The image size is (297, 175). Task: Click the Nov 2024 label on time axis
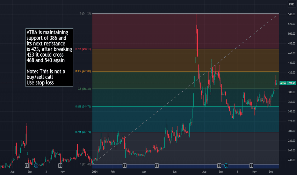click(254, 172)
